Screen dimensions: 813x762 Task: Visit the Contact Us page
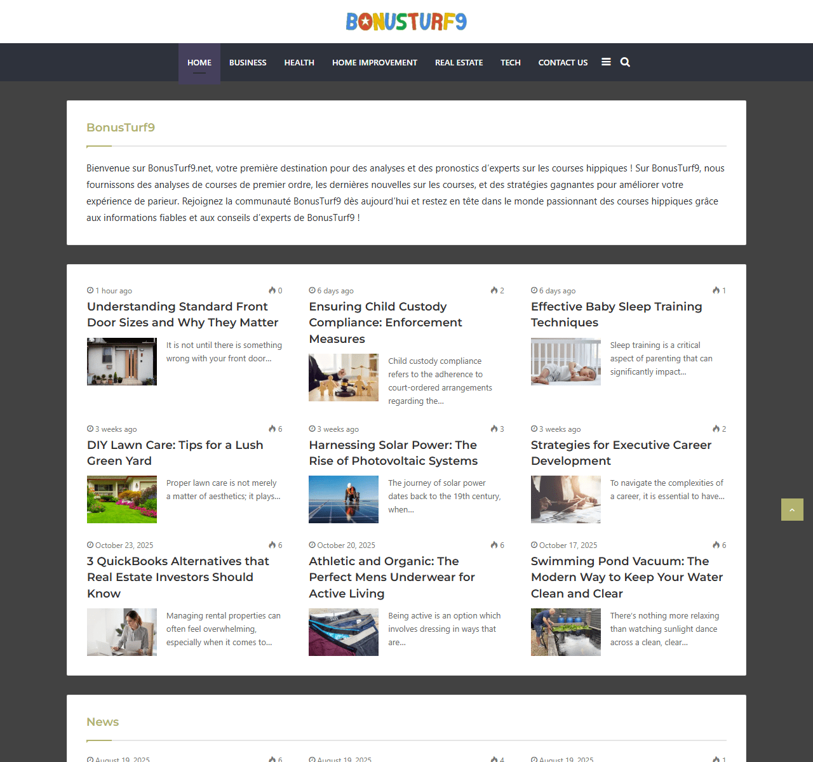point(563,63)
